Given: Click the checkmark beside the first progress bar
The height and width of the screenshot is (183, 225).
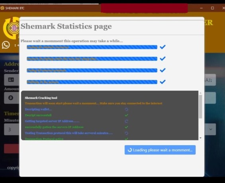Looking at the screenshot, I should 162,47.
